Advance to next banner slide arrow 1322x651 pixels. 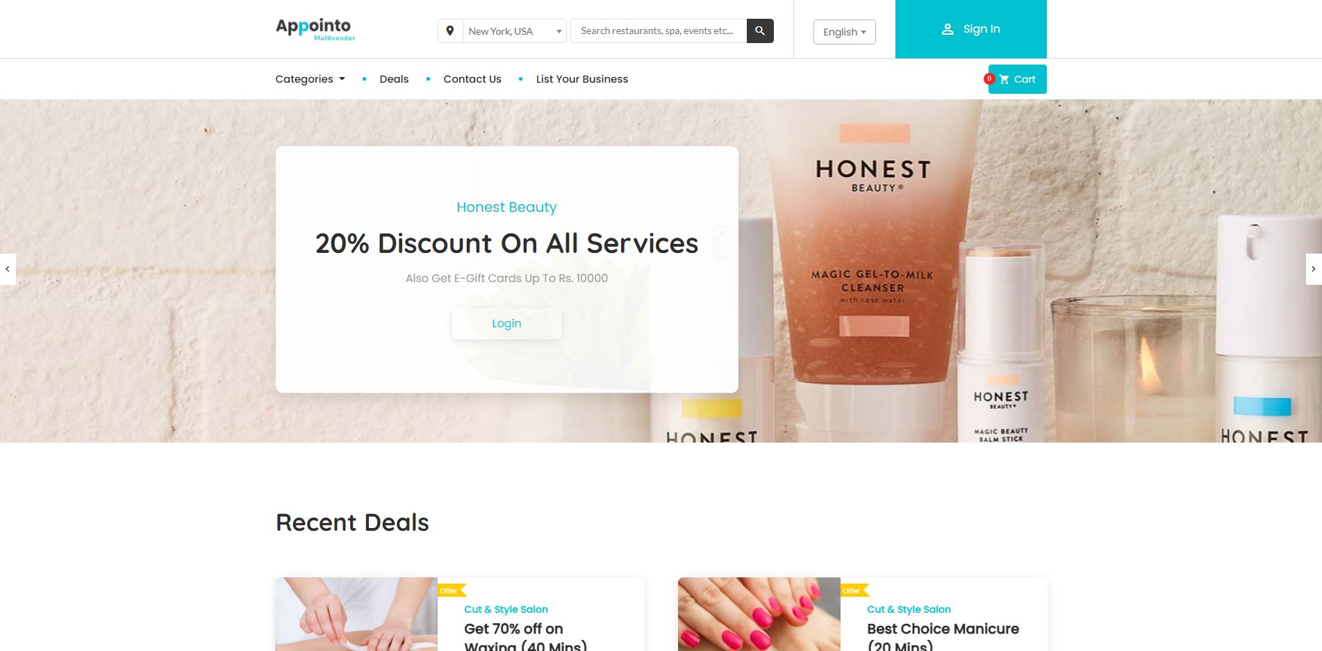[x=1314, y=269]
